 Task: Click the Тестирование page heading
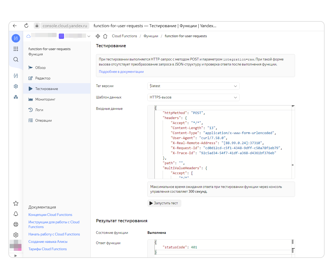pos(111,46)
